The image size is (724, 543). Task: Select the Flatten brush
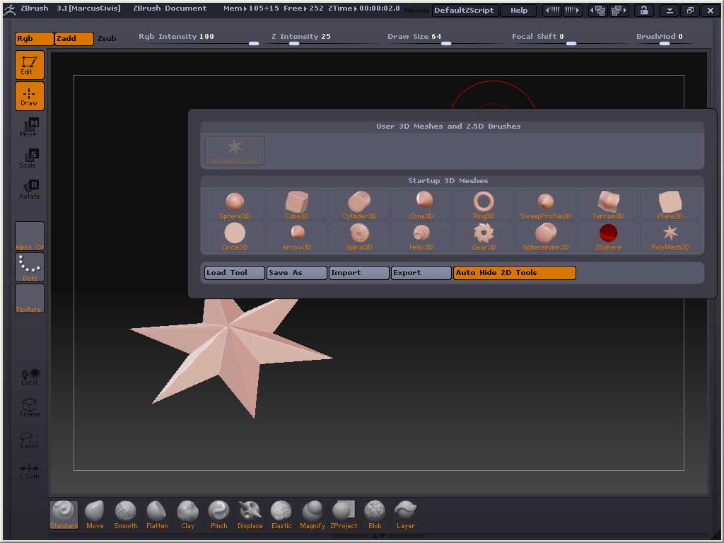tap(157, 515)
